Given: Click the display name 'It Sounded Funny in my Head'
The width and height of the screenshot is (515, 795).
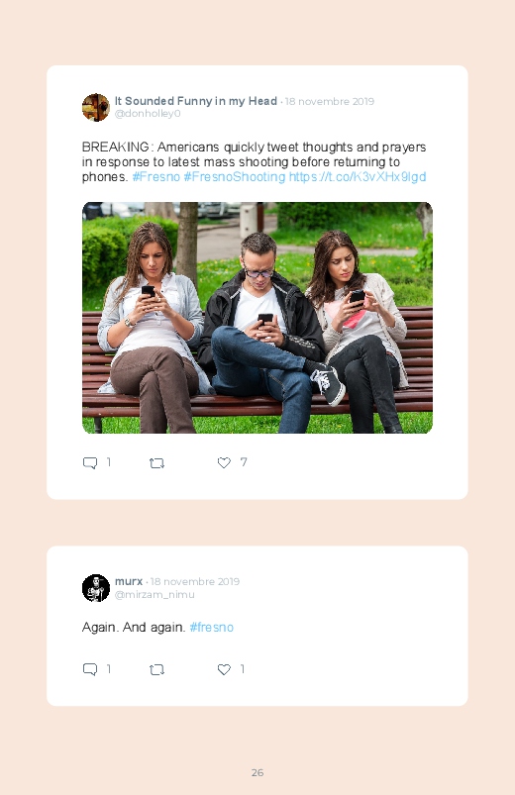Looking at the screenshot, I should 196,101.
